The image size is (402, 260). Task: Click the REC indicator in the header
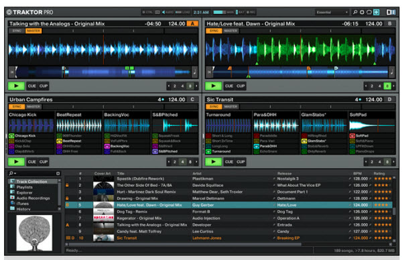(251, 12)
